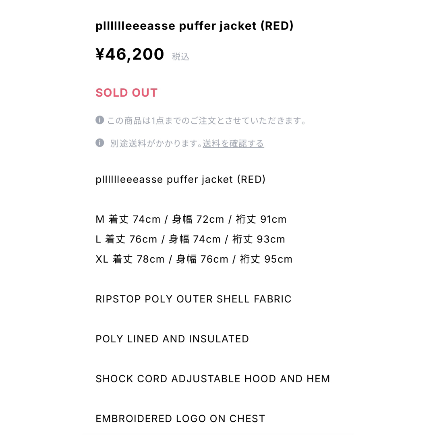435x435 pixels.
Task: Open the 送料を確認する shipping link
Action: [x=233, y=143]
